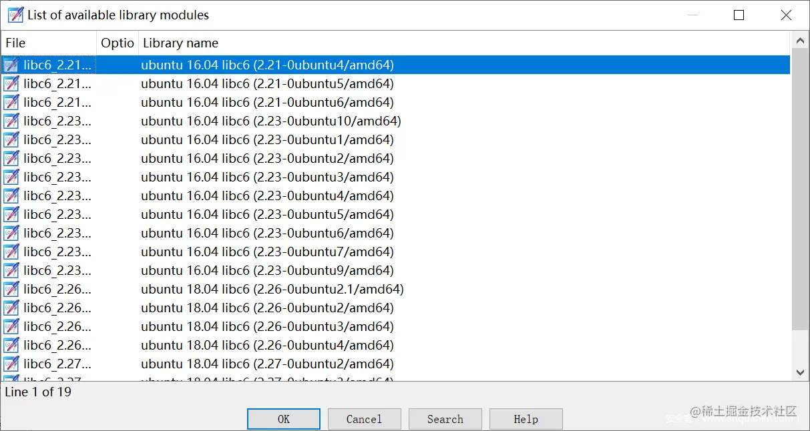Click the module icon for libc6 2.21-0ubuntu4/amd64 row
The width and height of the screenshot is (810, 431).
tap(11, 65)
